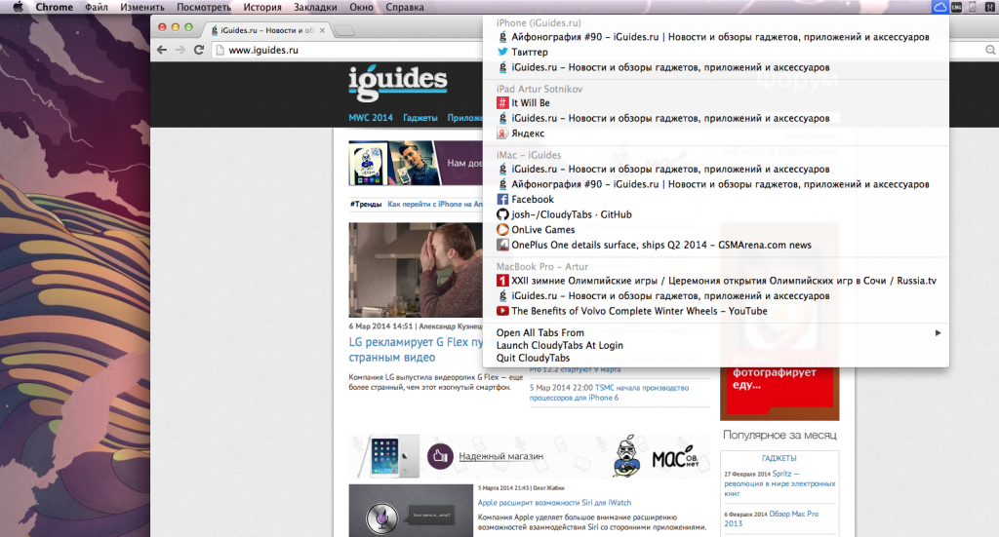Open a new Chrome tab
Screen dimensions: 999x537
[x=344, y=30]
